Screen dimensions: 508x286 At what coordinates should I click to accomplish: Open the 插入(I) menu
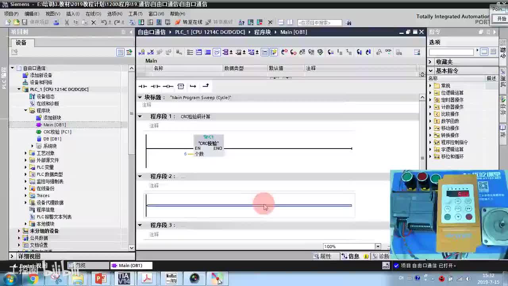click(x=73, y=14)
